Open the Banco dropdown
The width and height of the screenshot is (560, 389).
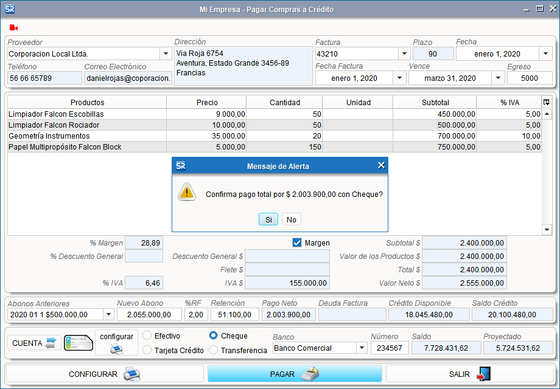click(x=362, y=348)
